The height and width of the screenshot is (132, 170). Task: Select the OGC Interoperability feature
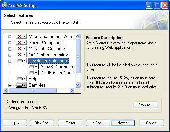coord(48,55)
